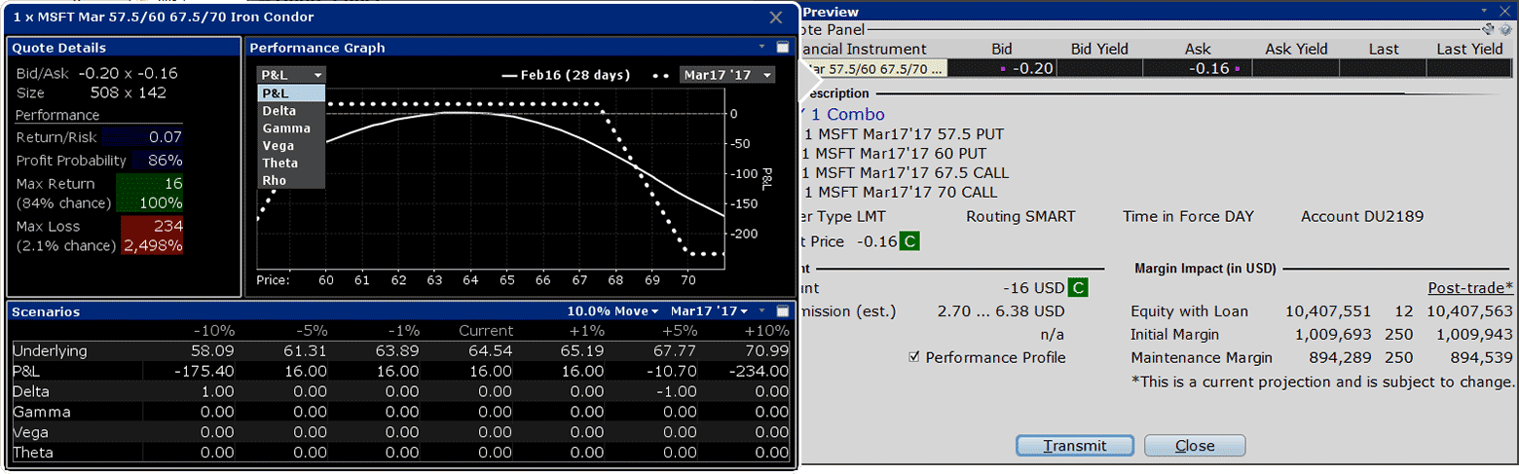This screenshot has height=474, width=1519.
Task: Click the Quote Details panel header
Action: (x=124, y=47)
